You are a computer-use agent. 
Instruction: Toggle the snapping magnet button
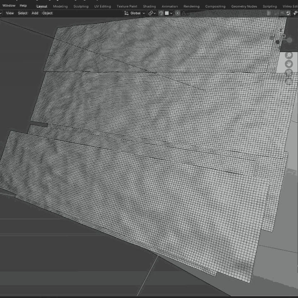click(x=161, y=13)
